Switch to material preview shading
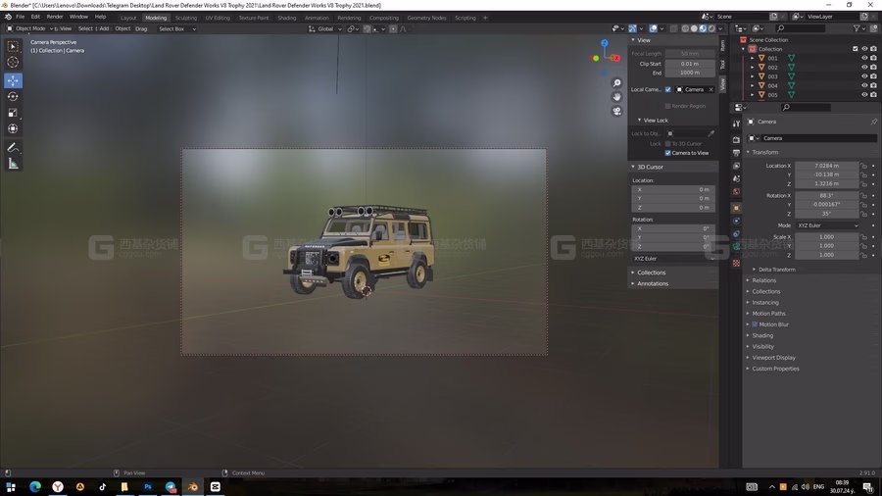This screenshot has height=496, width=882. tap(703, 28)
